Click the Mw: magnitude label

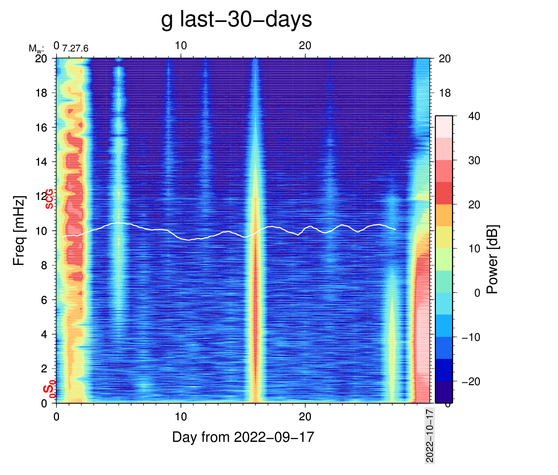click(x=36, y=49)
